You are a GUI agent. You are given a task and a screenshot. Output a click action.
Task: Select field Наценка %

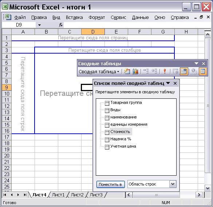coord(121,139)
